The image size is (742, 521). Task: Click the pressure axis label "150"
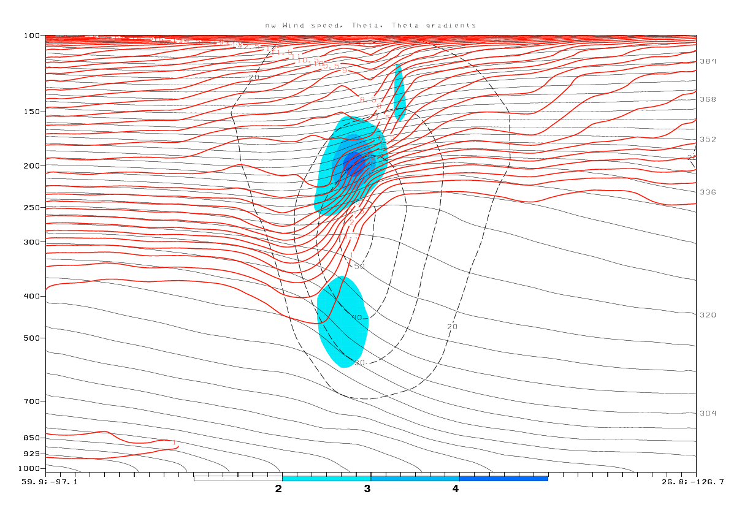tap(33, 112)
